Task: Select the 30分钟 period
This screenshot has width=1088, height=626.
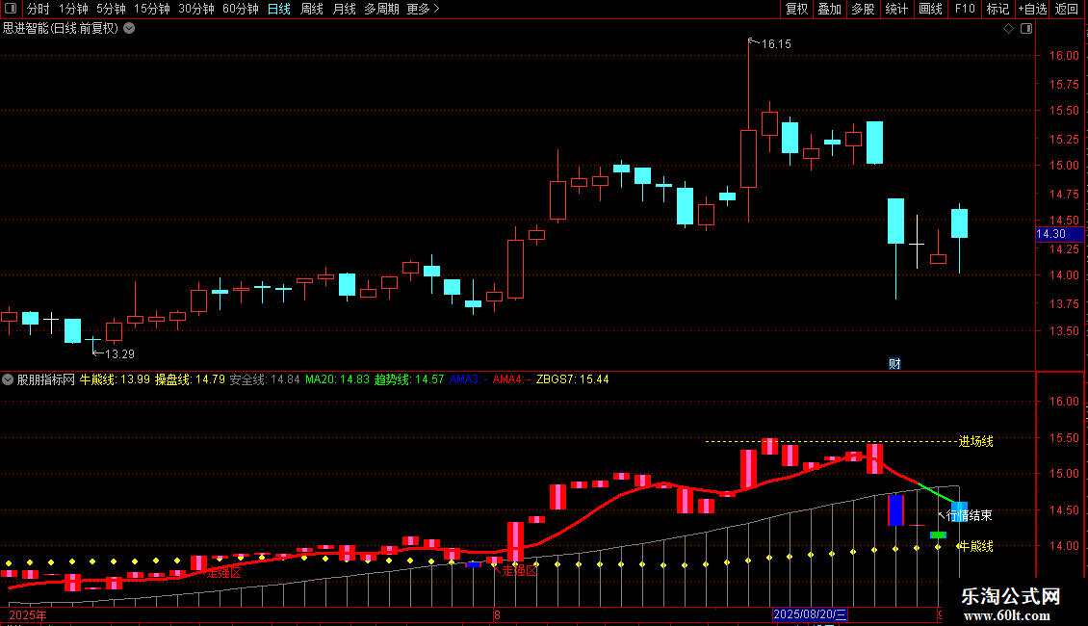Action: point(196,9)
